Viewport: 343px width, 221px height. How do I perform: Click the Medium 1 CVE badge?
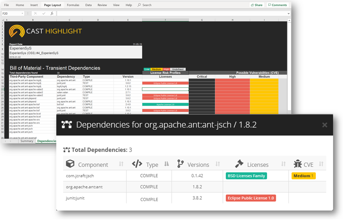[x=303, y=176]
